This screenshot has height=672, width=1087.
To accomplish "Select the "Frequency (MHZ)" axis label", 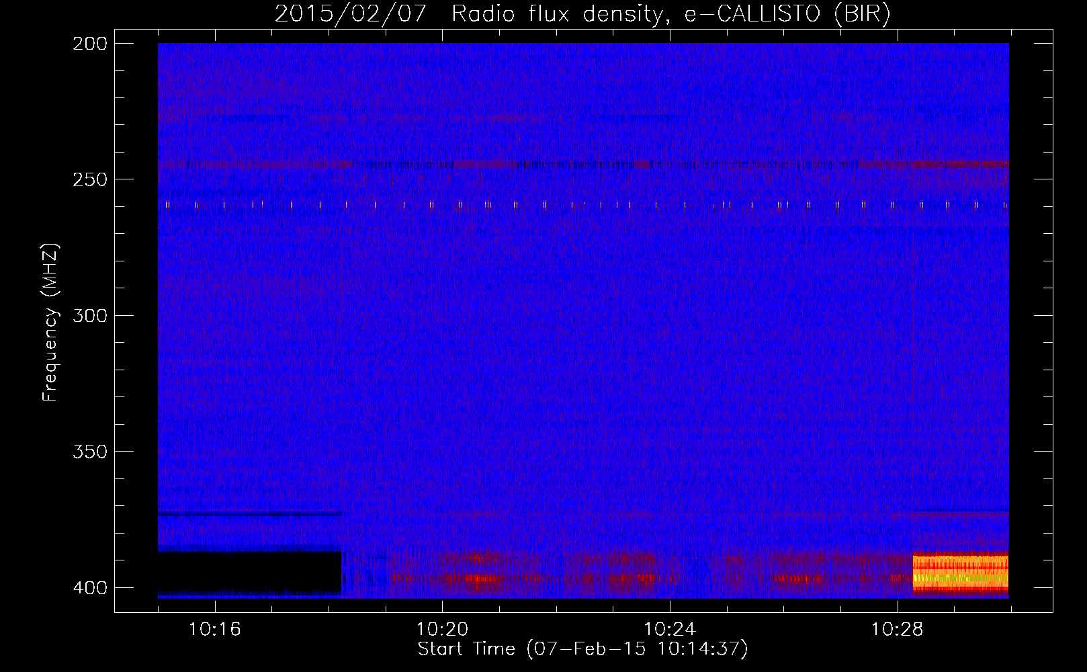I will [50, 323].
